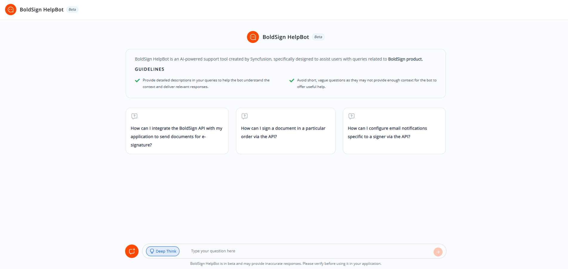Select the configure email notifications card

(394, 131)
